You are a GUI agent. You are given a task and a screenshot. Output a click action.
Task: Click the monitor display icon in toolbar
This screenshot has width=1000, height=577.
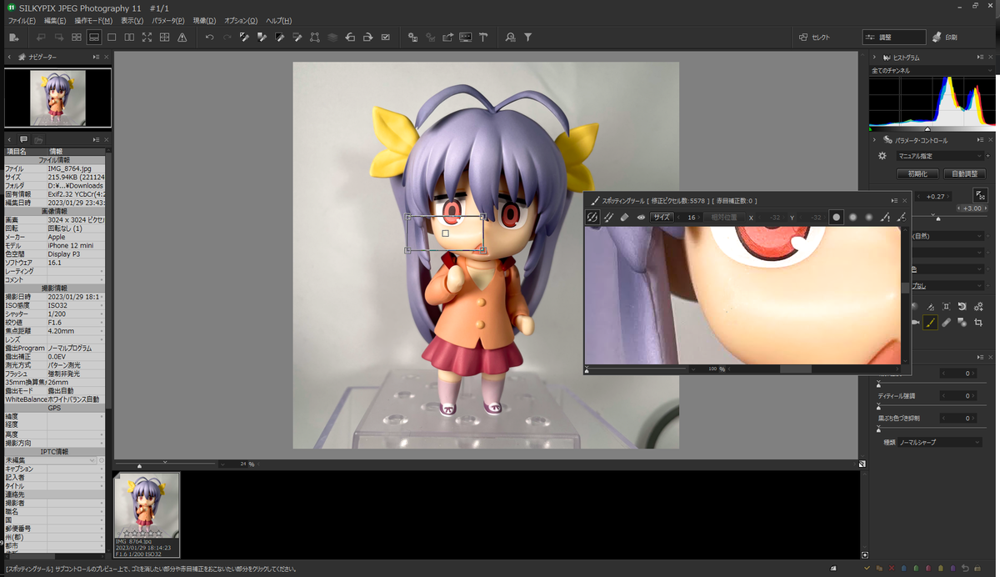click(x=465, y=38)
